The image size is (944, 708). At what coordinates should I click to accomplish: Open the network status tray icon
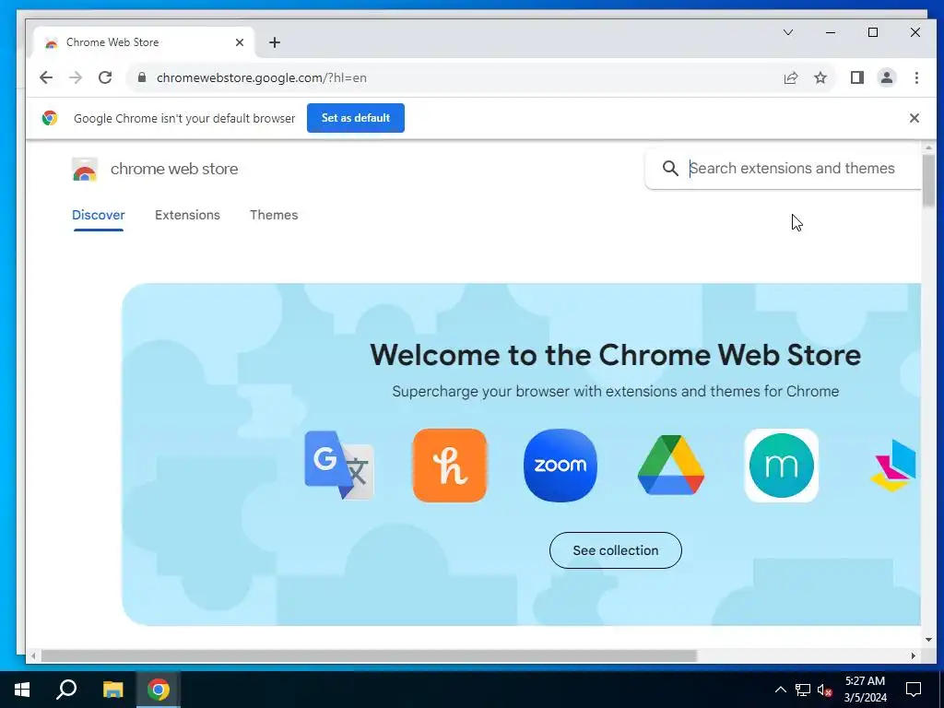tap(803, 690)
